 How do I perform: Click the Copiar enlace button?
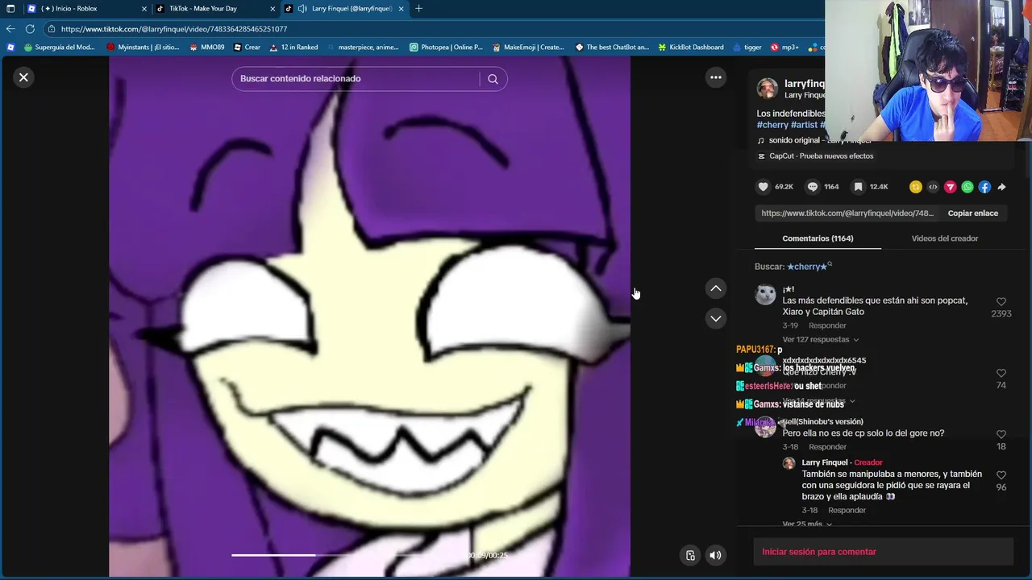972,213
